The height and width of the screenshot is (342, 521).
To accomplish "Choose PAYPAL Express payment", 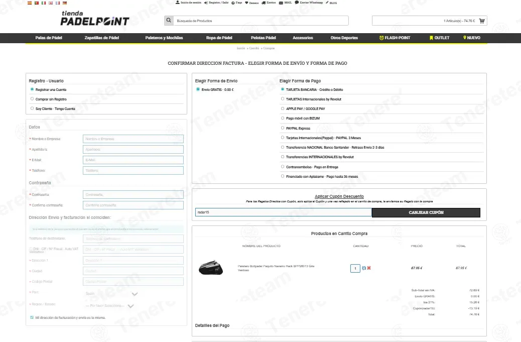I will 283,128.
